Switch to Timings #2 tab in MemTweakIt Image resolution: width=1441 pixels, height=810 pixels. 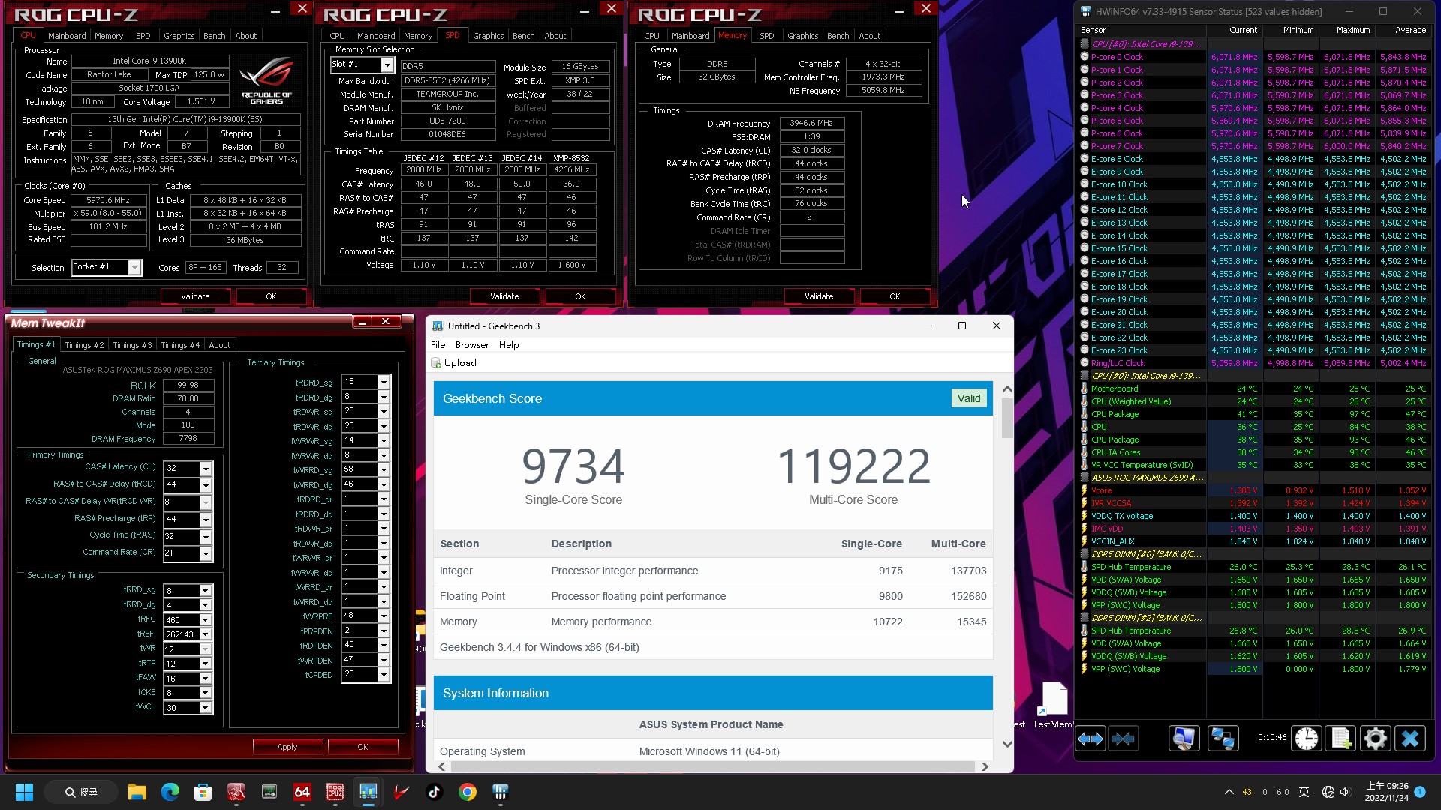[x=84, y=345]
